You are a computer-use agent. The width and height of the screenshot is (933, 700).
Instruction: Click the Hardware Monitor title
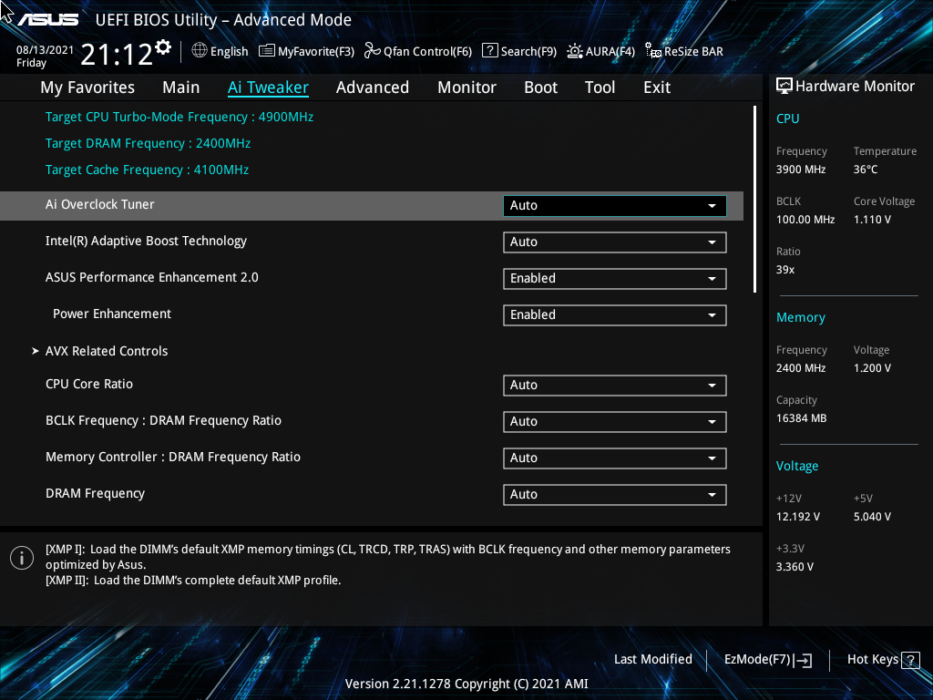(x=855, y=87)
